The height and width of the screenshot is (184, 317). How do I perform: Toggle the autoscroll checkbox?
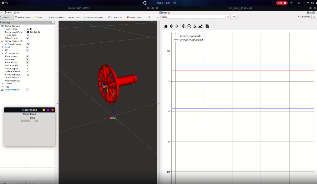click(298, 17)
